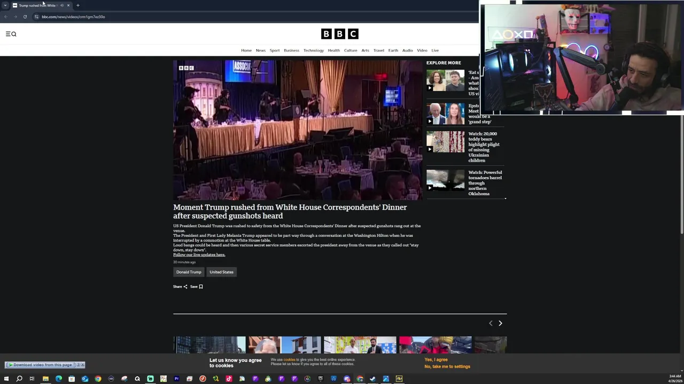Image resolution: width=684 pixels, height=384 pixels.
Task: Open Windows taskbar search
Action: pyautogui.click(x=19, y=379)
